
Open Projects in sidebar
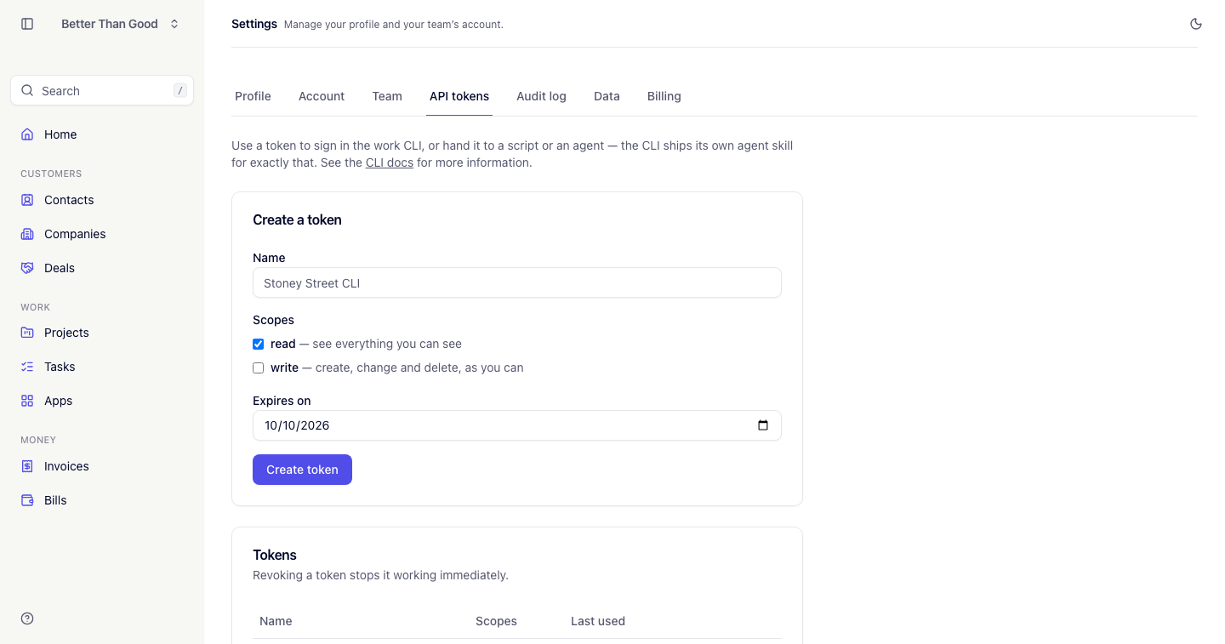pos(102,333)
